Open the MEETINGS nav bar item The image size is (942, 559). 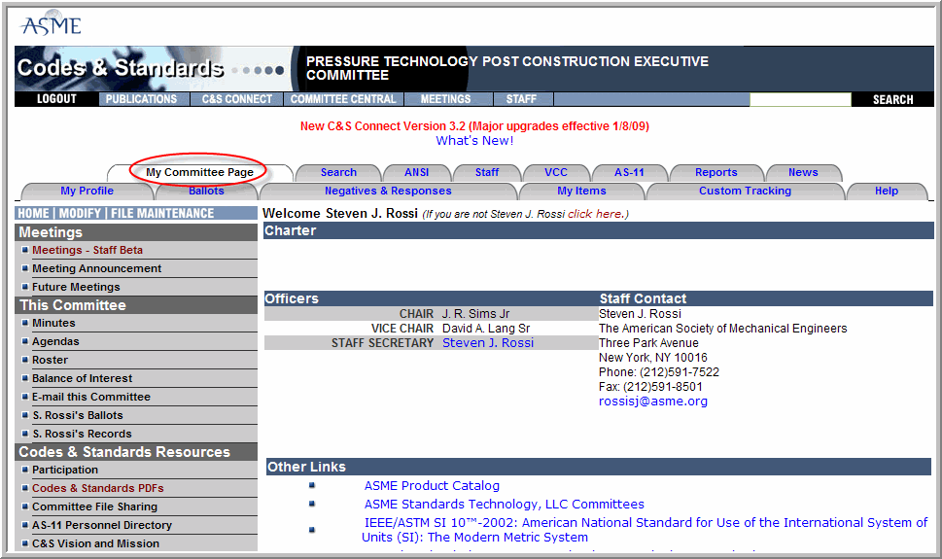pos(446,99)
